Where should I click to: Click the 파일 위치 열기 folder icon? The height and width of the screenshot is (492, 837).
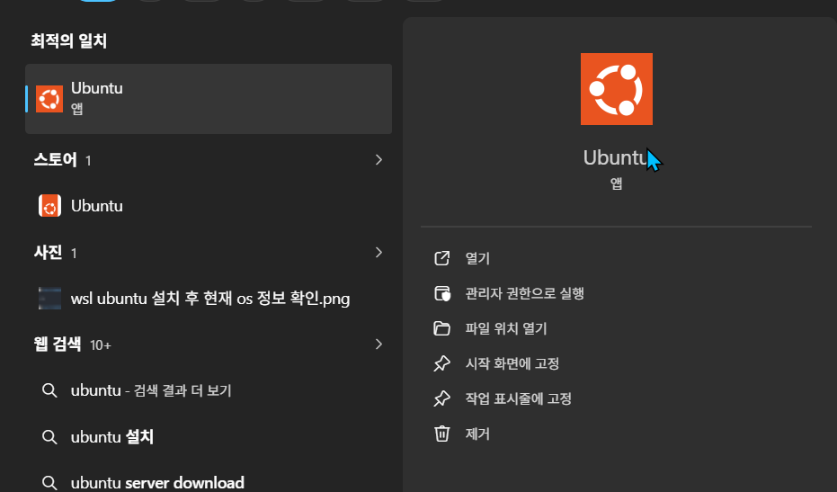click(x=442, y=328)
